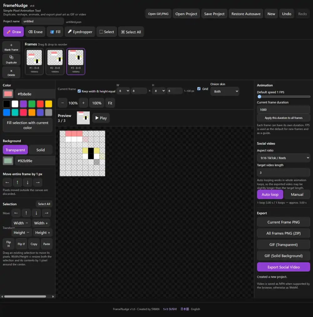Viewport: 313px width, 317px height.
Task: Delete the current frame
Action: [x=11, y=72]
